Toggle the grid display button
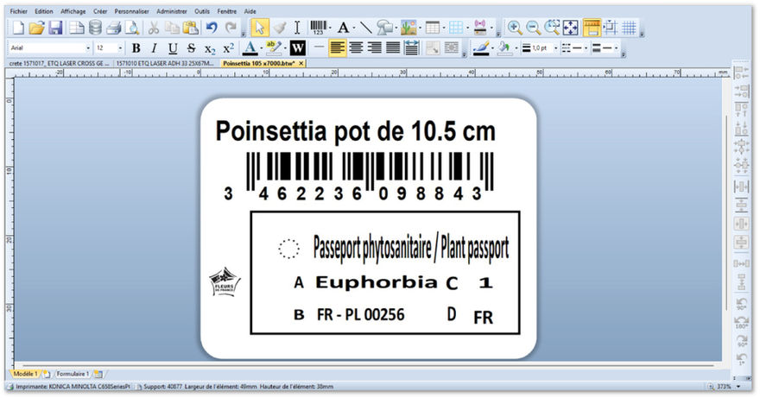The height and width of the screenshot is (398, 760). pyautogui.click(x=629, y=28)
